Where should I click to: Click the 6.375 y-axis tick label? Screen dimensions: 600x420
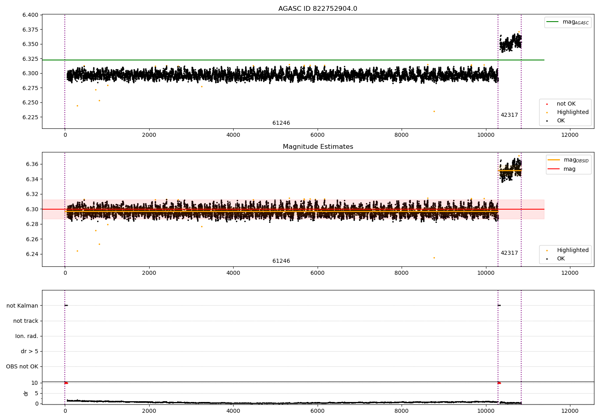click(x=30, y=30)
